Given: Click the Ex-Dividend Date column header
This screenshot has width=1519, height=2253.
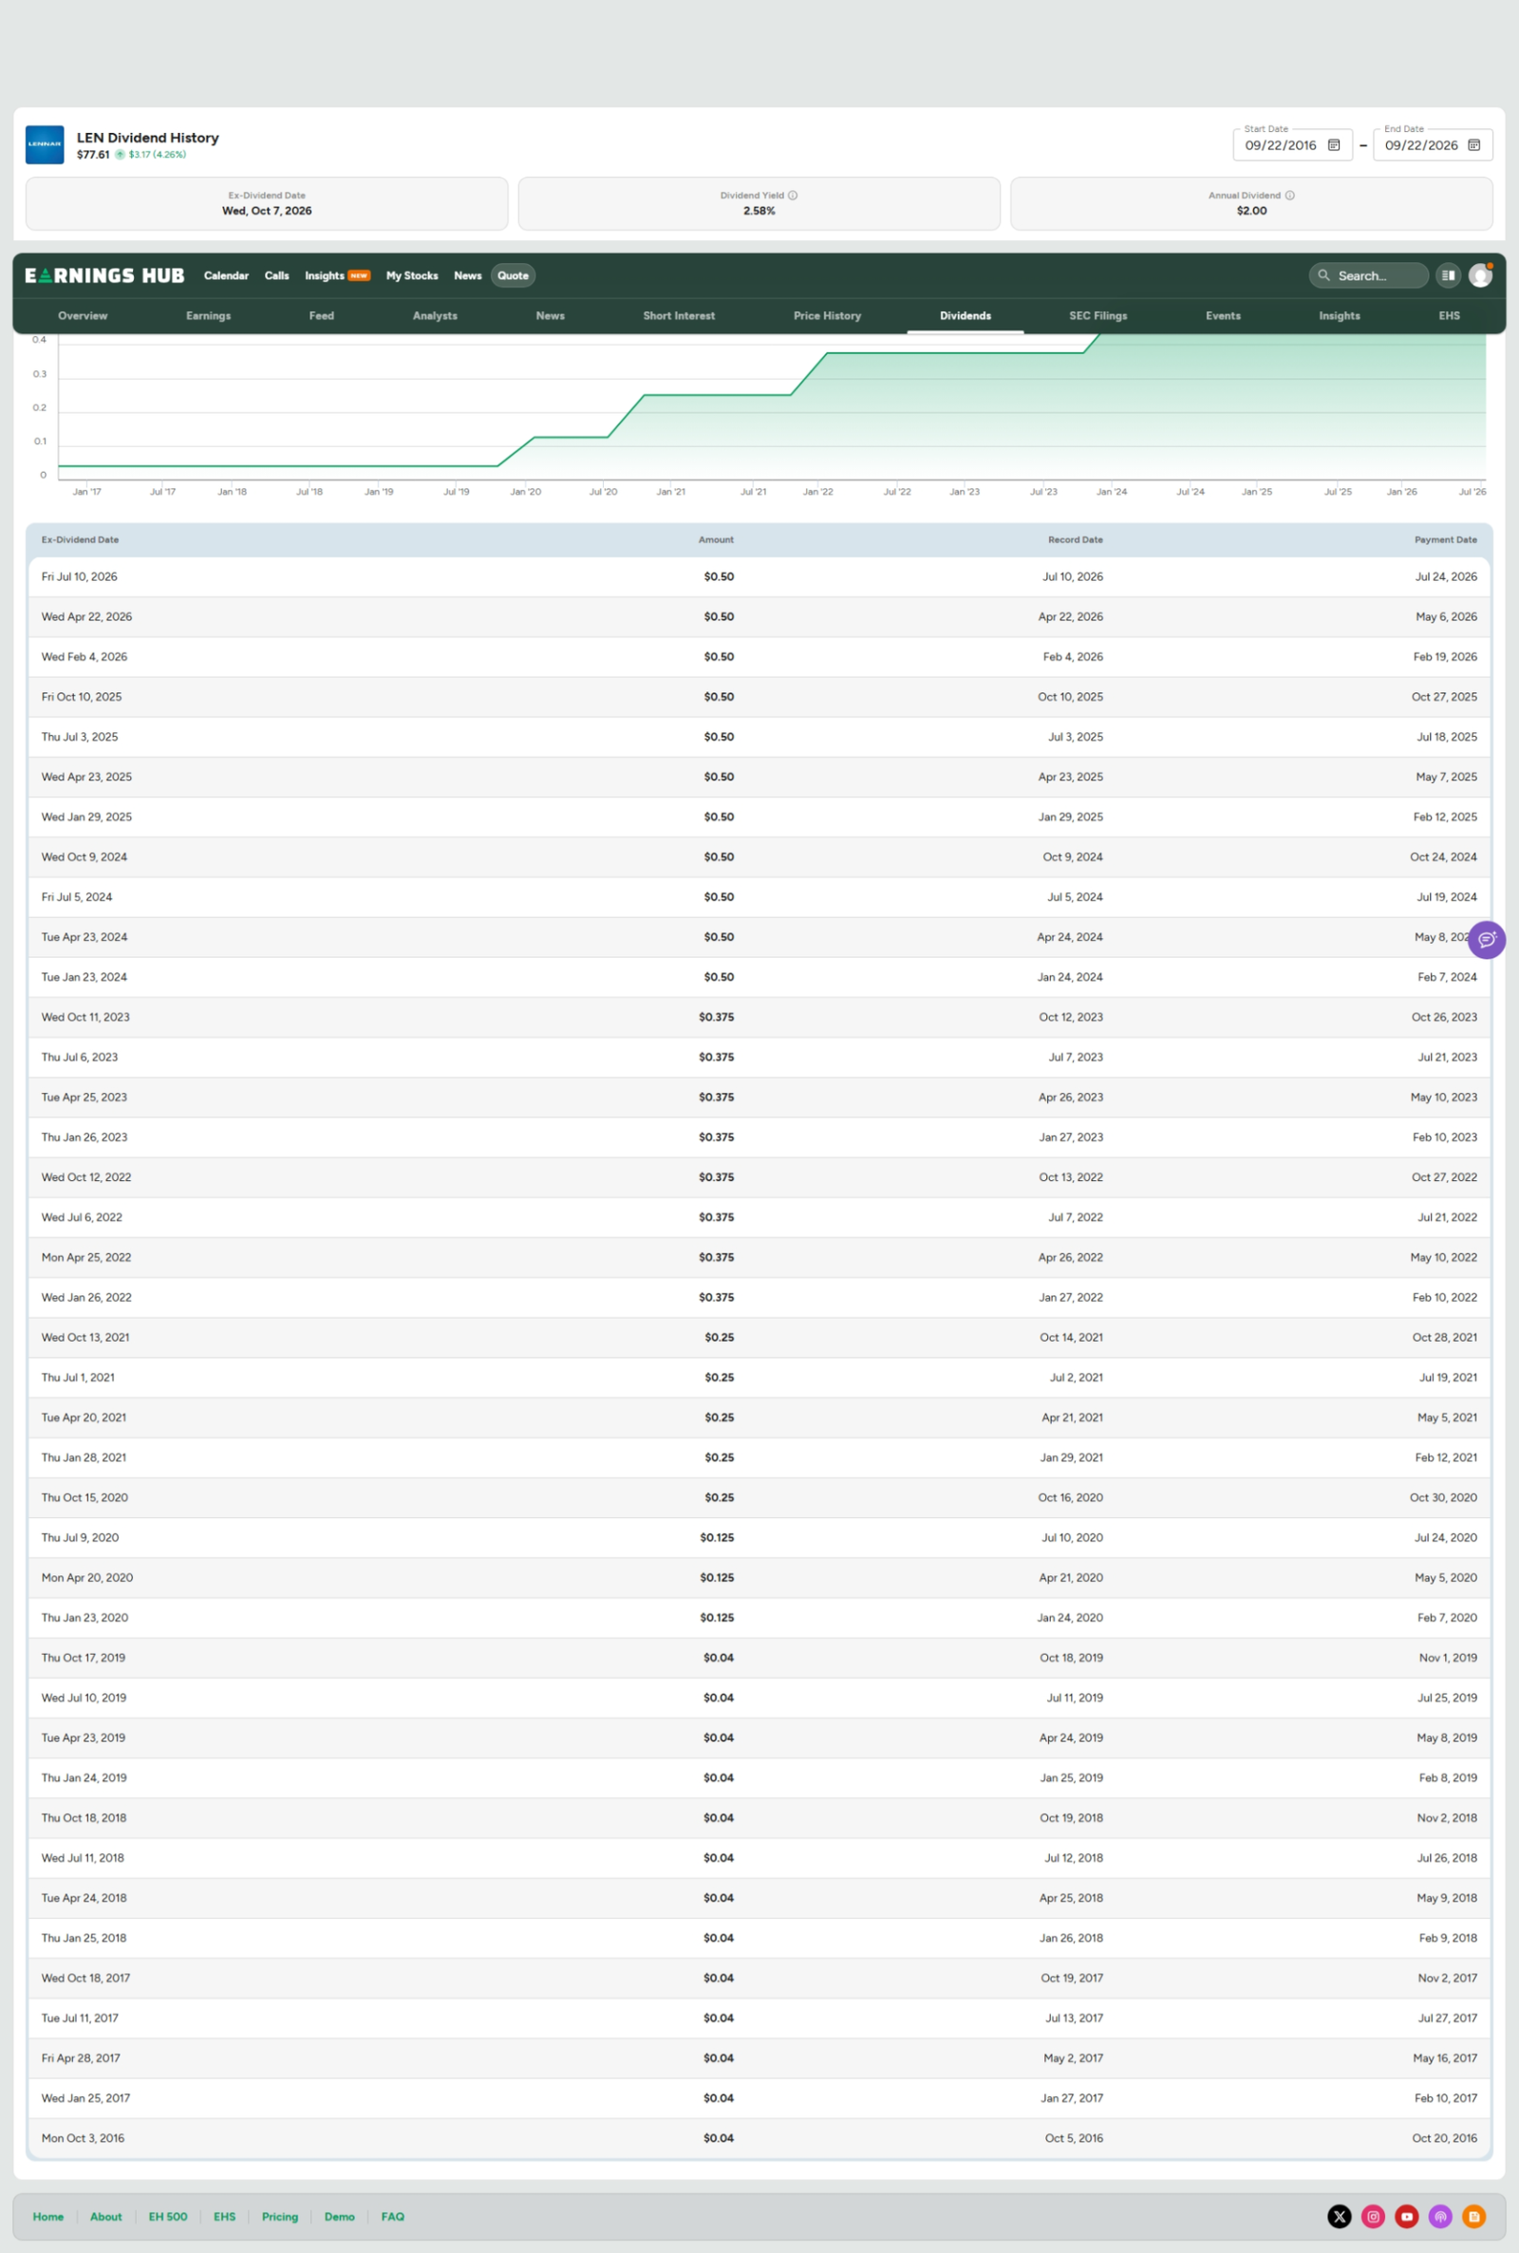Looking at the screenshot, I should (81, 539).
